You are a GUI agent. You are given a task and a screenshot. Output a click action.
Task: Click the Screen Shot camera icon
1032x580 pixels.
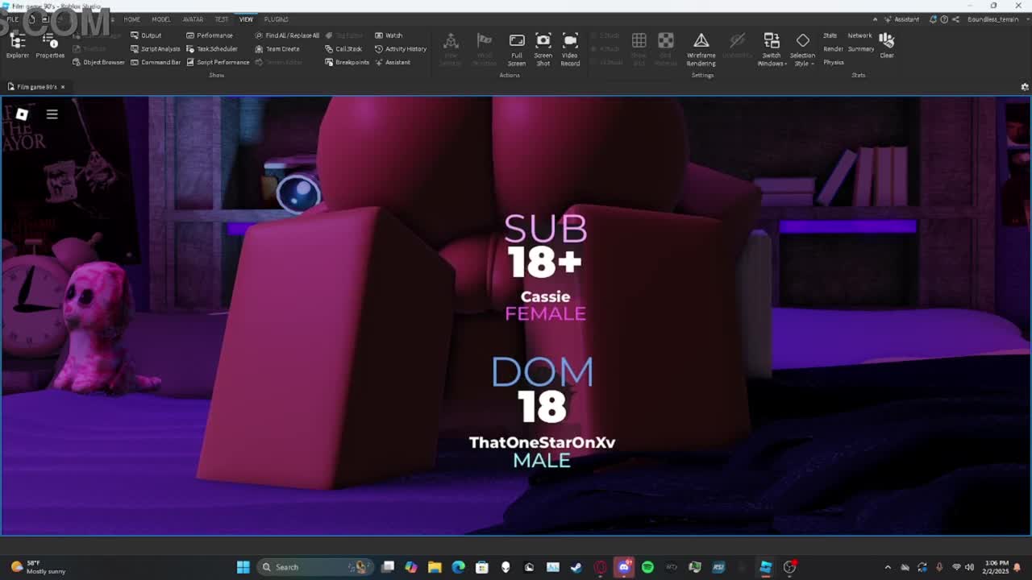543,48
